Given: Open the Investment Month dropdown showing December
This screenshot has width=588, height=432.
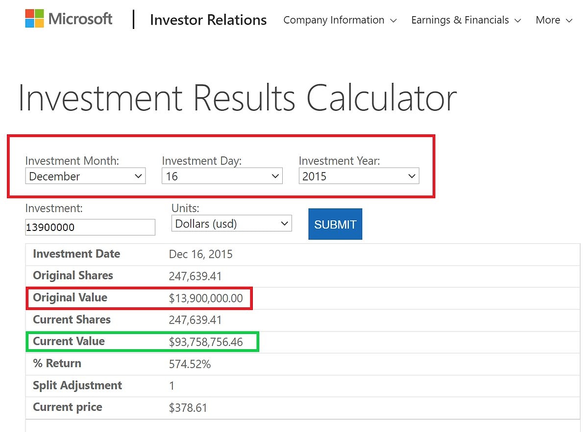Looking at the screenshot, I should (x=85, y=177).
